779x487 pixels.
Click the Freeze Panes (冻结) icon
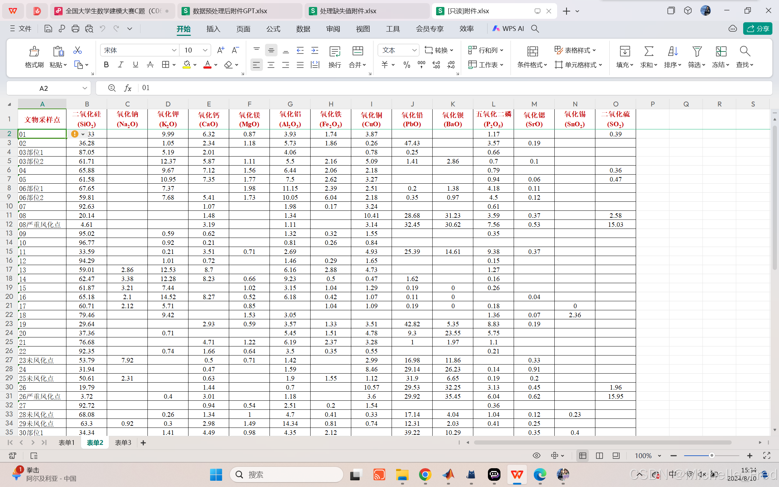click(x=721, y=51)
